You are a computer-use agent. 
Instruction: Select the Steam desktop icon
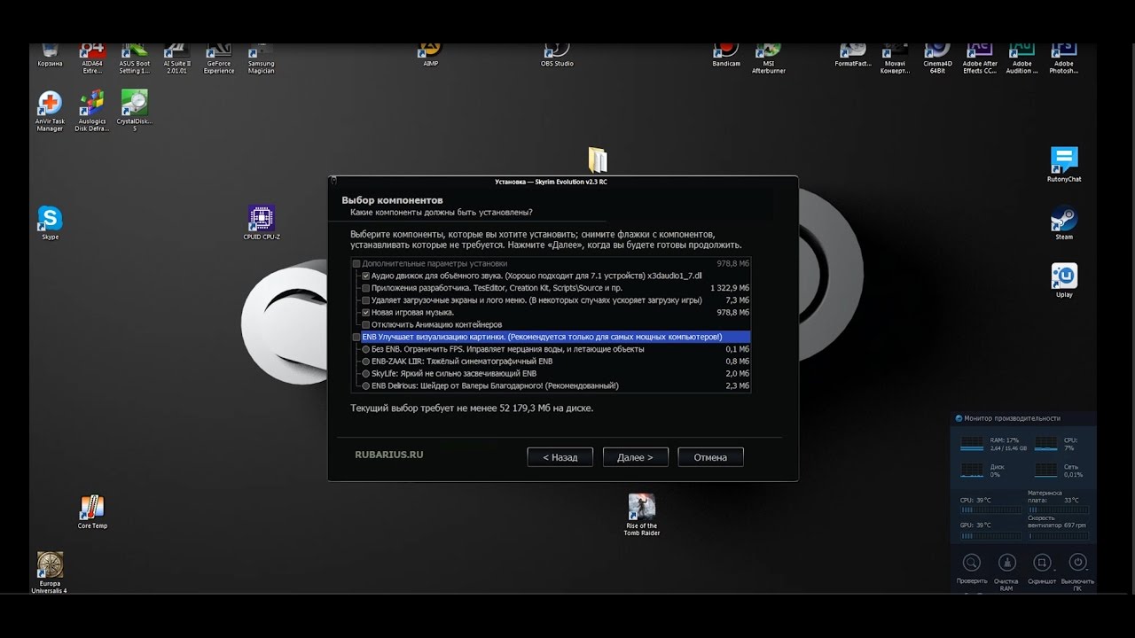(1064, 223)
